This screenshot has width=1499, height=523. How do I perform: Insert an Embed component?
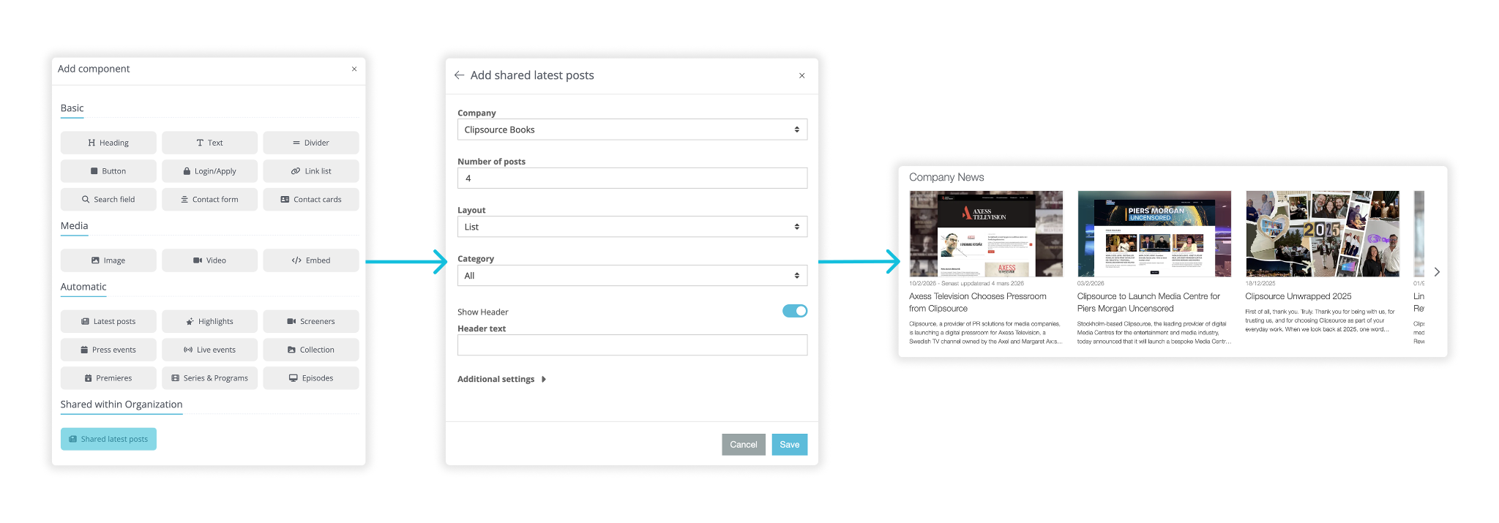click(x=311, y=260)
